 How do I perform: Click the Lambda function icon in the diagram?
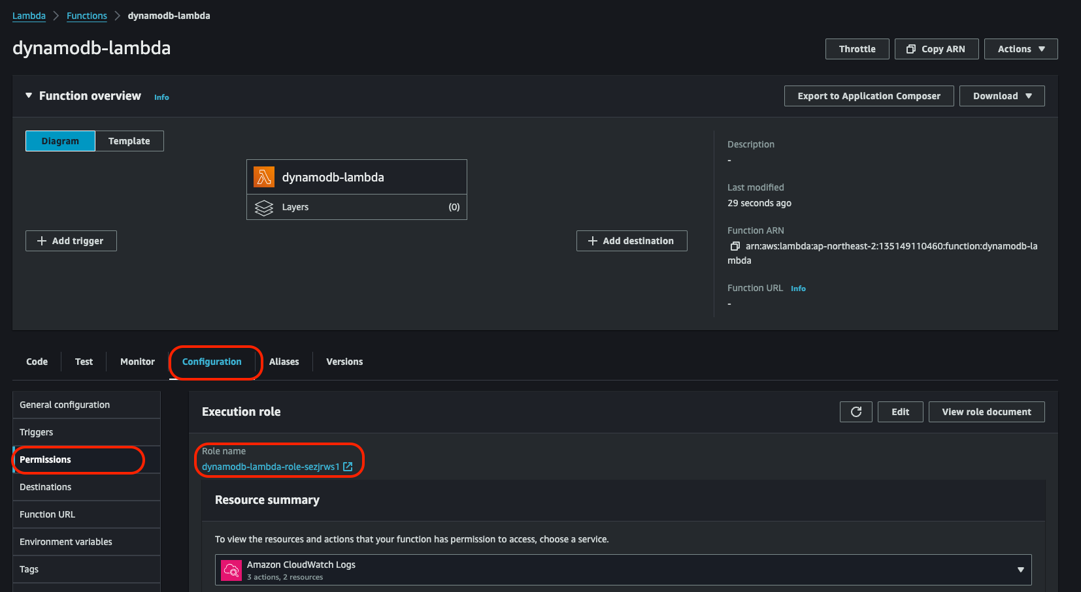point(264,177)
